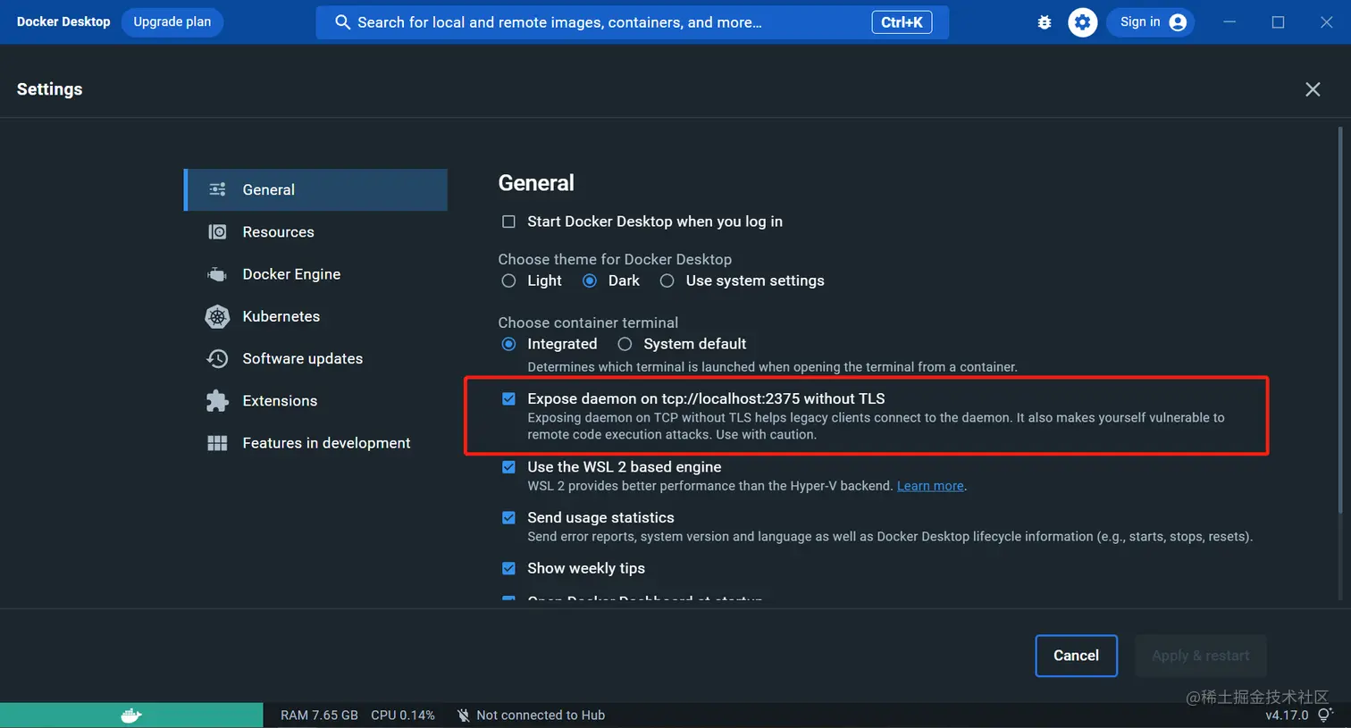The image size is (1351, 728).
Task: Switch to the General settings tab
Action: point(316,189)
